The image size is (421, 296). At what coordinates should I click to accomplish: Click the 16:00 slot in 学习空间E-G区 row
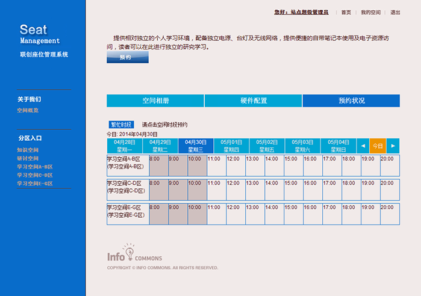coord(312,214)
